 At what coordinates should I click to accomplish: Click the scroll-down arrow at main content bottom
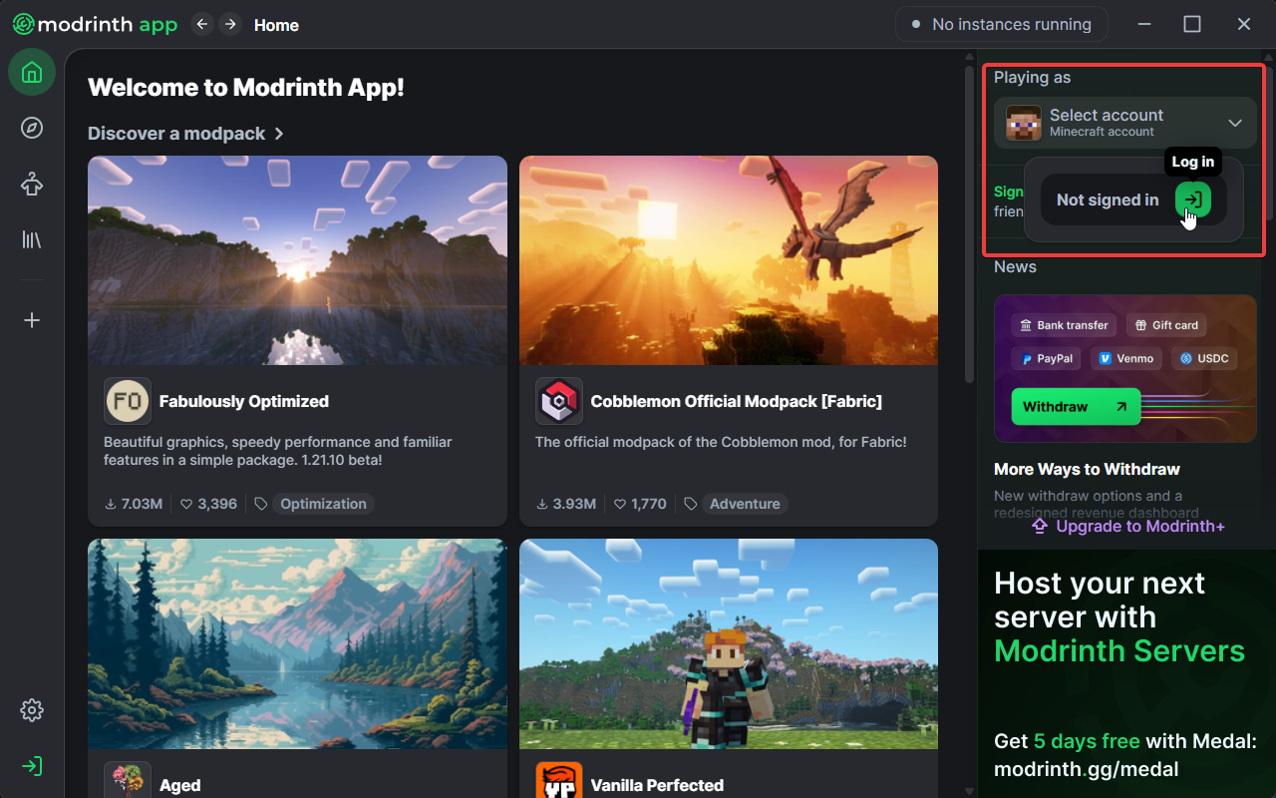pos(969,791)
